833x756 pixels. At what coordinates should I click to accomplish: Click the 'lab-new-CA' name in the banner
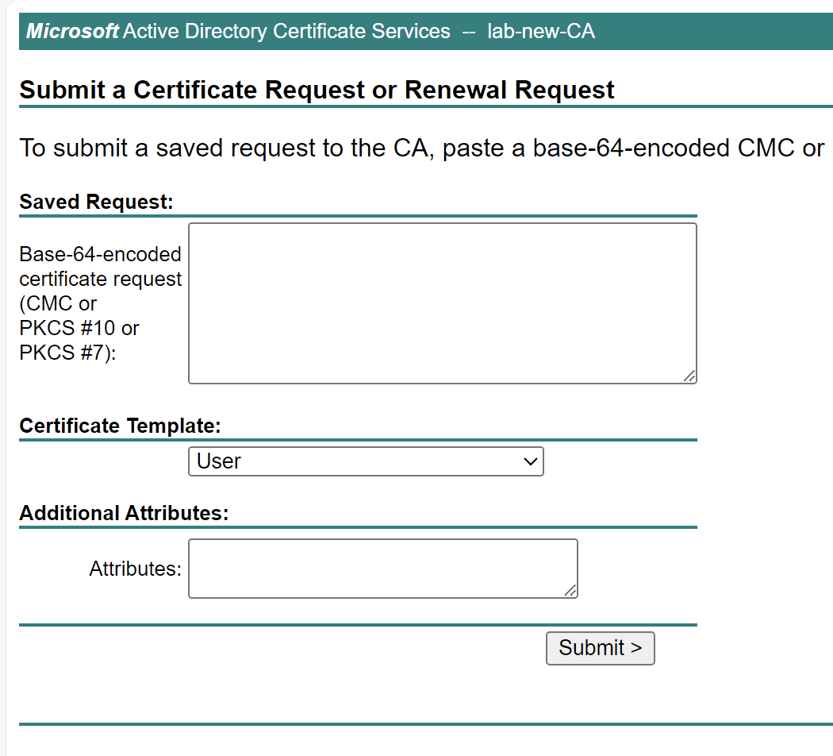click(x=541, y=32)
